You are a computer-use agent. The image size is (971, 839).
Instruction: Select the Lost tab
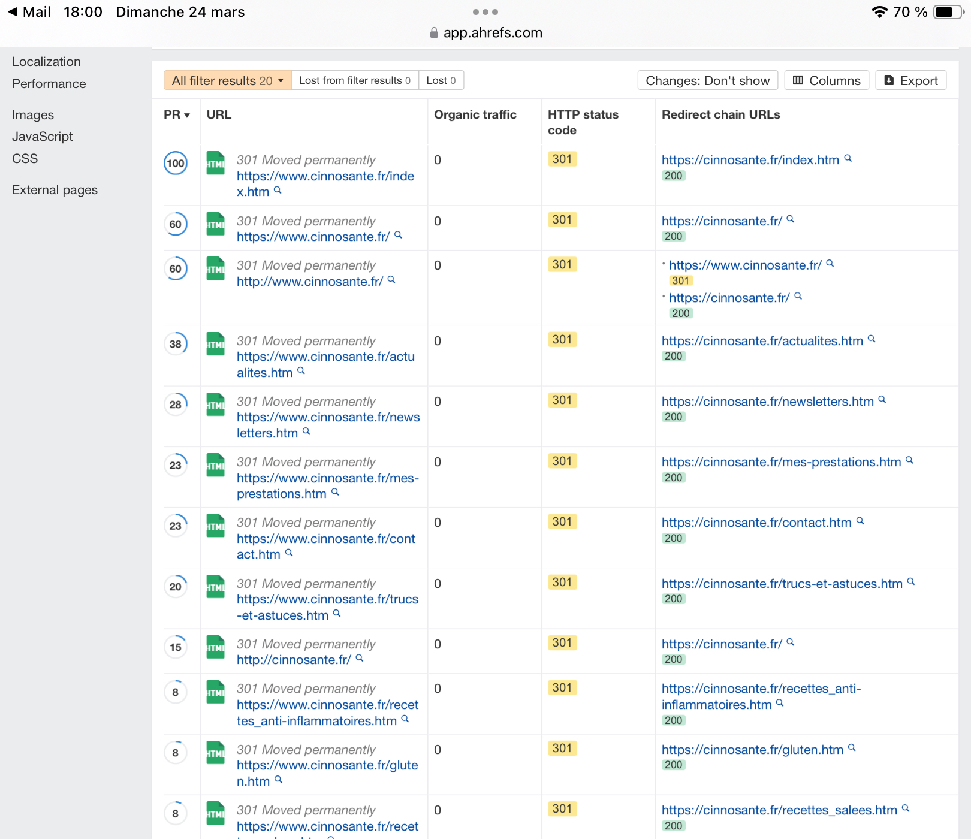(x=441, y=80)
